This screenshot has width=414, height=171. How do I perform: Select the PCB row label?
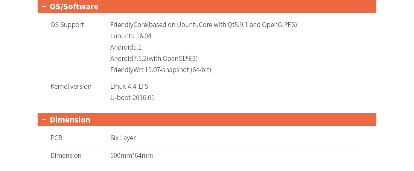click(x=56, y=138)
